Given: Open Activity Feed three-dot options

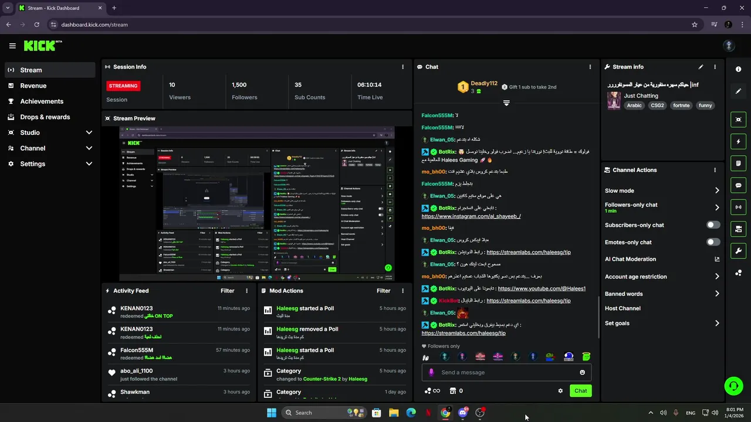Looking at the screenshot, I should pyautogui.click(x=246, y=291).
